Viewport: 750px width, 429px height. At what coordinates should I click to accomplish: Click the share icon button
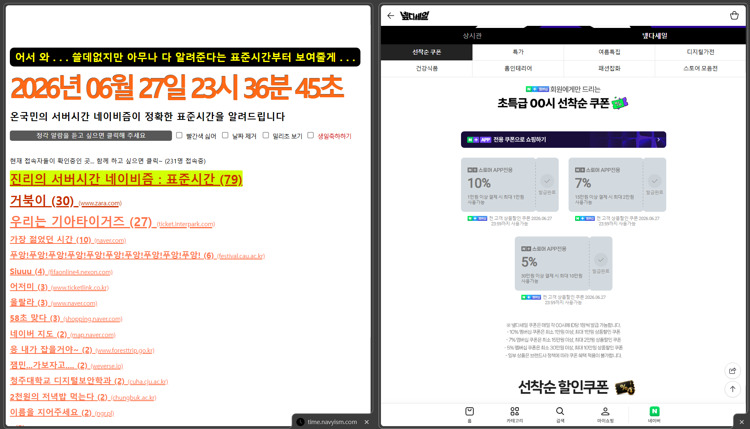click(733, 371)
